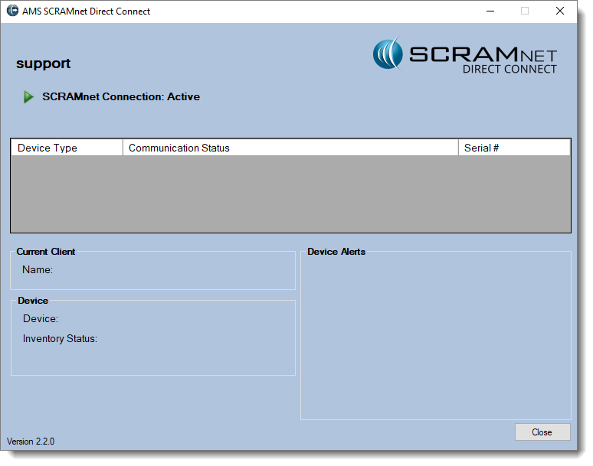This screenshot has height=466, width=593.
Task: Click the disabled maximize window button
Action: coord(525,11)
